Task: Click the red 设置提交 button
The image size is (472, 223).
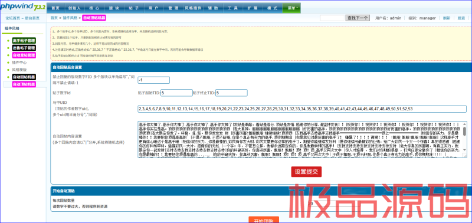Action: click(306, 172)
